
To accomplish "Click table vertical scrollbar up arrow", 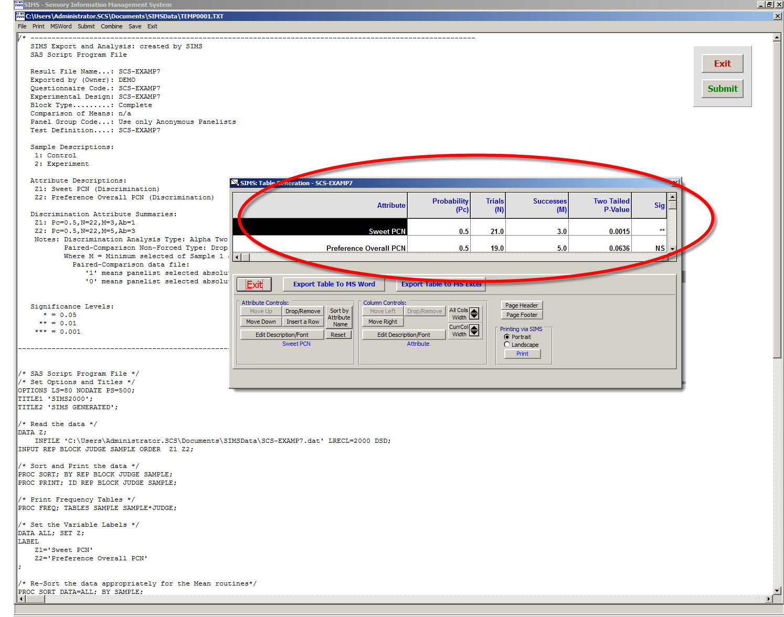I will pyautogui.click(x=672, y=197).
